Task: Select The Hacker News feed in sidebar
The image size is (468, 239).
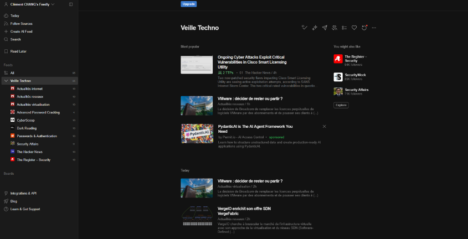Action: [x=29, y=152]
